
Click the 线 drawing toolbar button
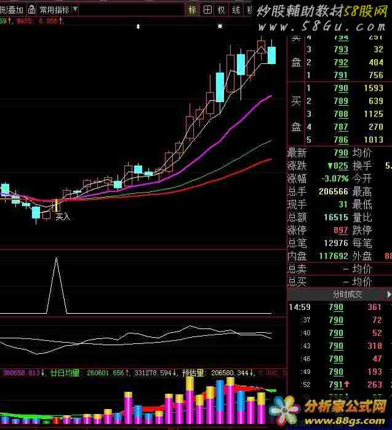click(x=236, y=10)
